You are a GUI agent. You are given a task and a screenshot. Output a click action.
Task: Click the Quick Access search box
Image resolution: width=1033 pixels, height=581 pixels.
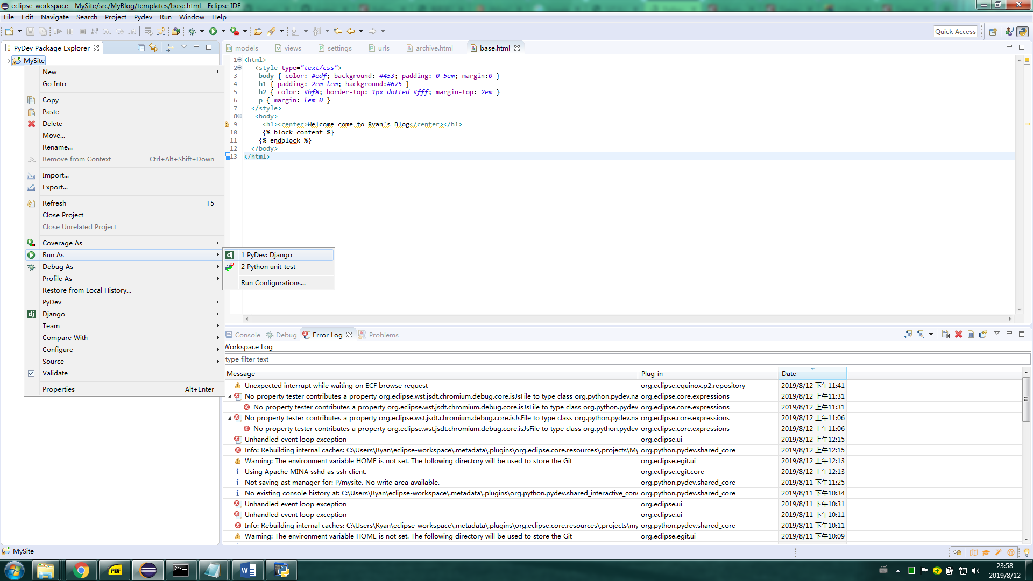tap(955, 32)
